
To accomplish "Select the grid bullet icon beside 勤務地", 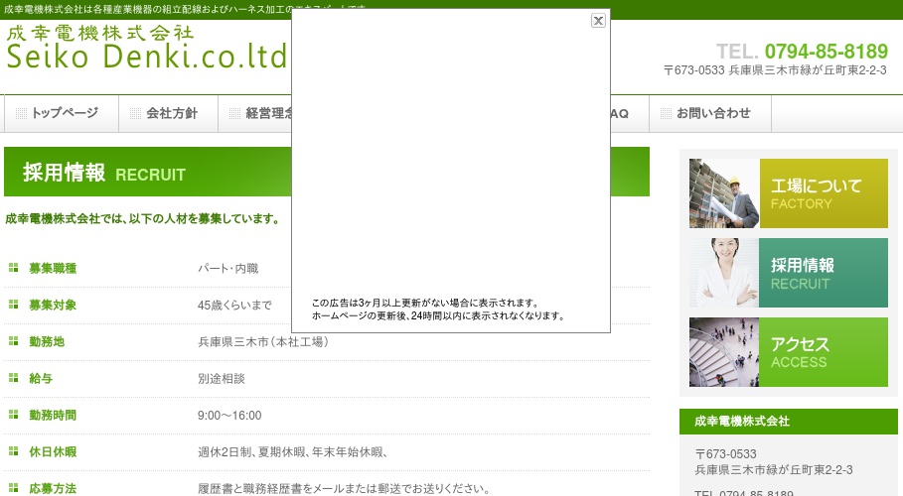I will [14, 341].
